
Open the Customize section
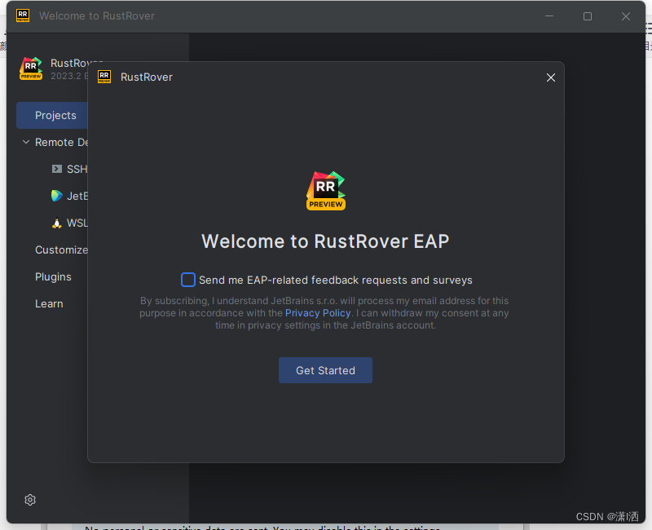(61, 250)
